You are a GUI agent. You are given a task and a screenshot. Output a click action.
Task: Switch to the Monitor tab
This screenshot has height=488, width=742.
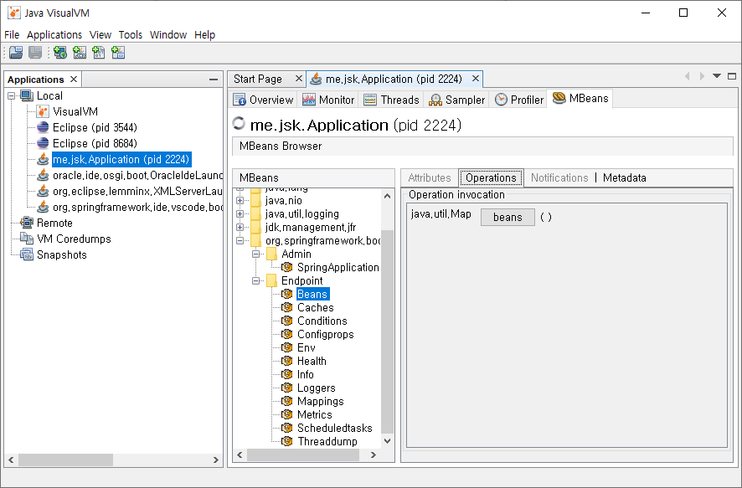tap(328, 100)
